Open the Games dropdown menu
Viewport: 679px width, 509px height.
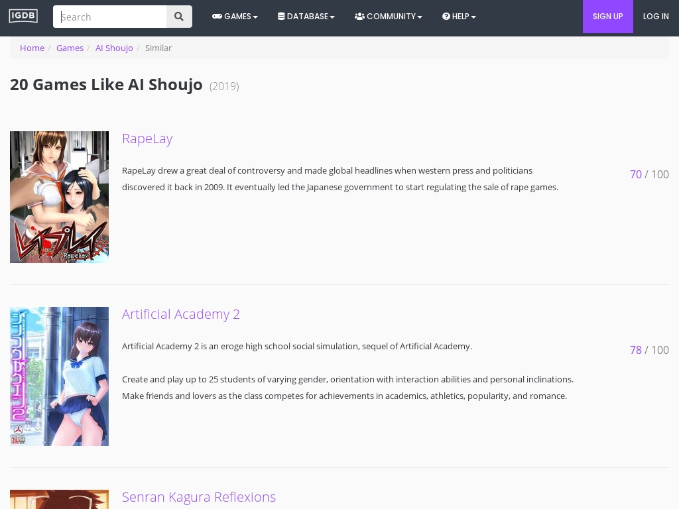(x=235, y=17)
